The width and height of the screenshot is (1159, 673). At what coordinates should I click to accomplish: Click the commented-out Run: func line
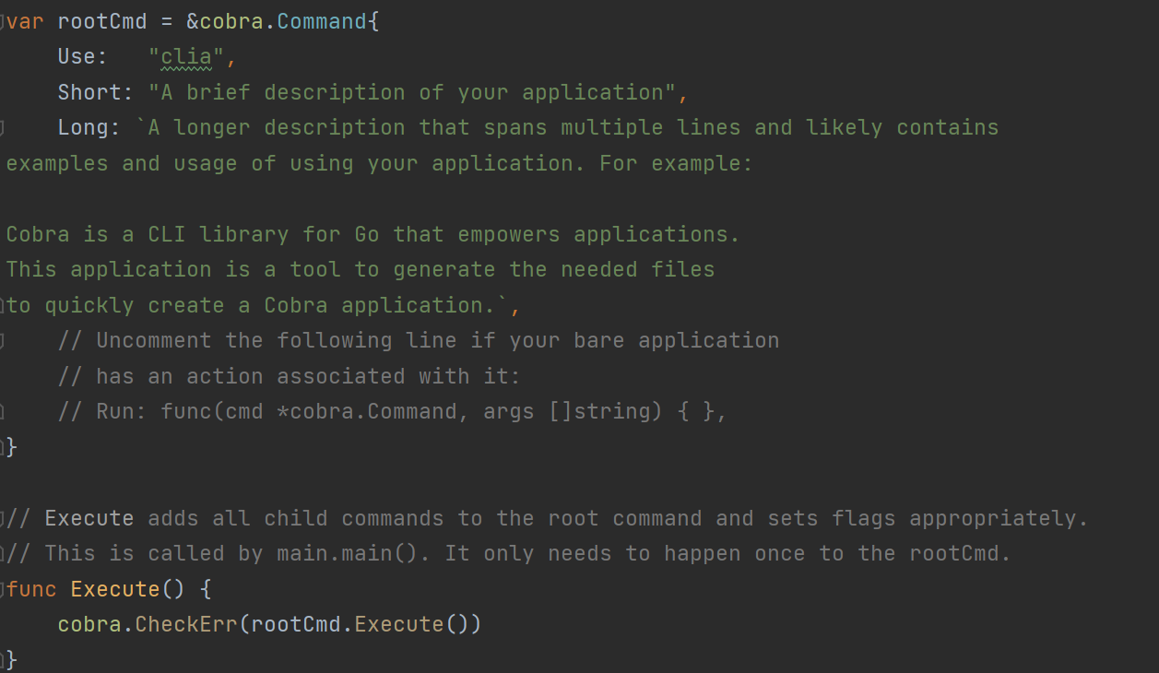(x=392, y=412)
